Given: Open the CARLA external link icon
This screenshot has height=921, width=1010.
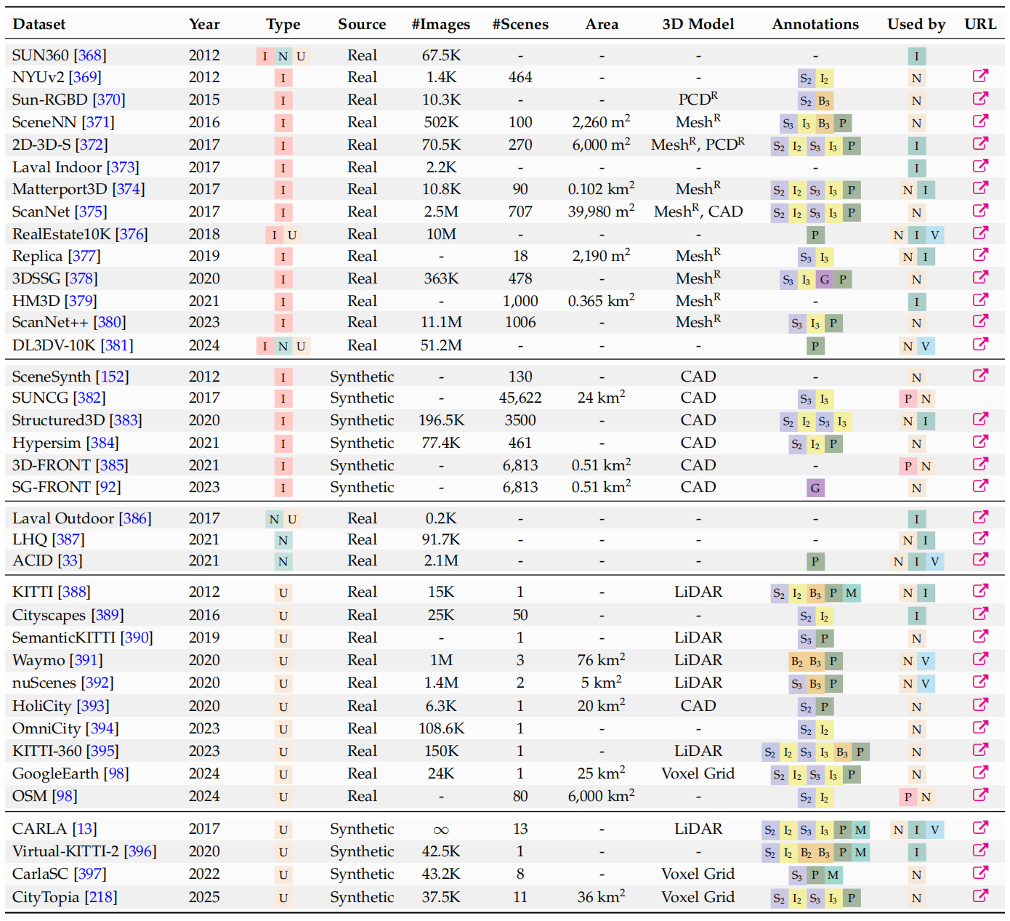Looking at the screenshot, I should pos(980,827).
